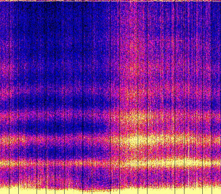Click the top-right corner of the spectrogram
This screenshot has height=194, width=221.
(x=220, y=1)
